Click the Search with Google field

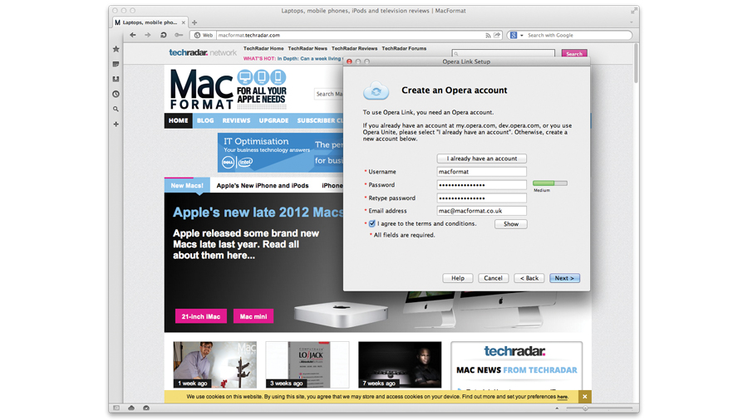point(578,35)
